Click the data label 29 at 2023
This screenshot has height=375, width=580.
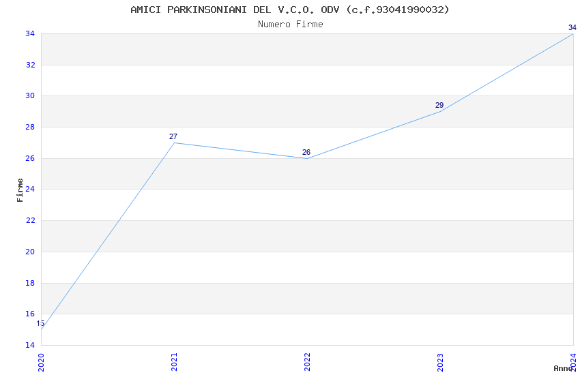[439, 105]
